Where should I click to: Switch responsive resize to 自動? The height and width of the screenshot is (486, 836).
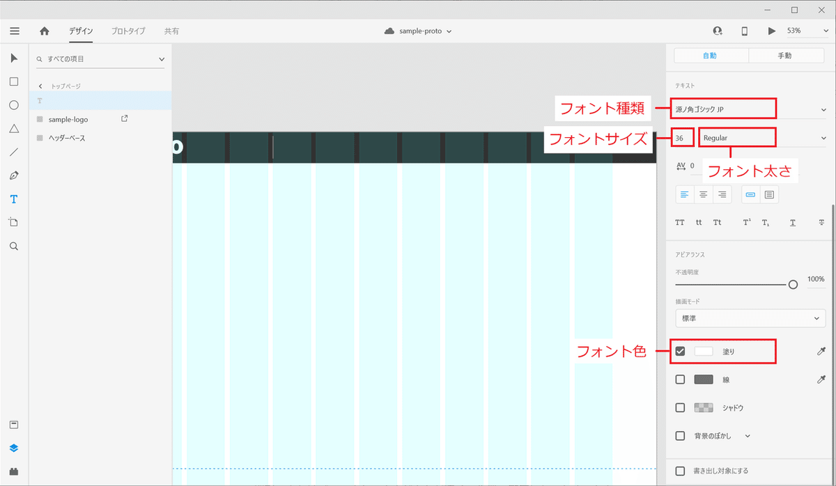[711, 56]
